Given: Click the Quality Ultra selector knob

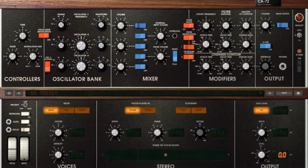Looking at the screenshot, I should tap(299, 35).
